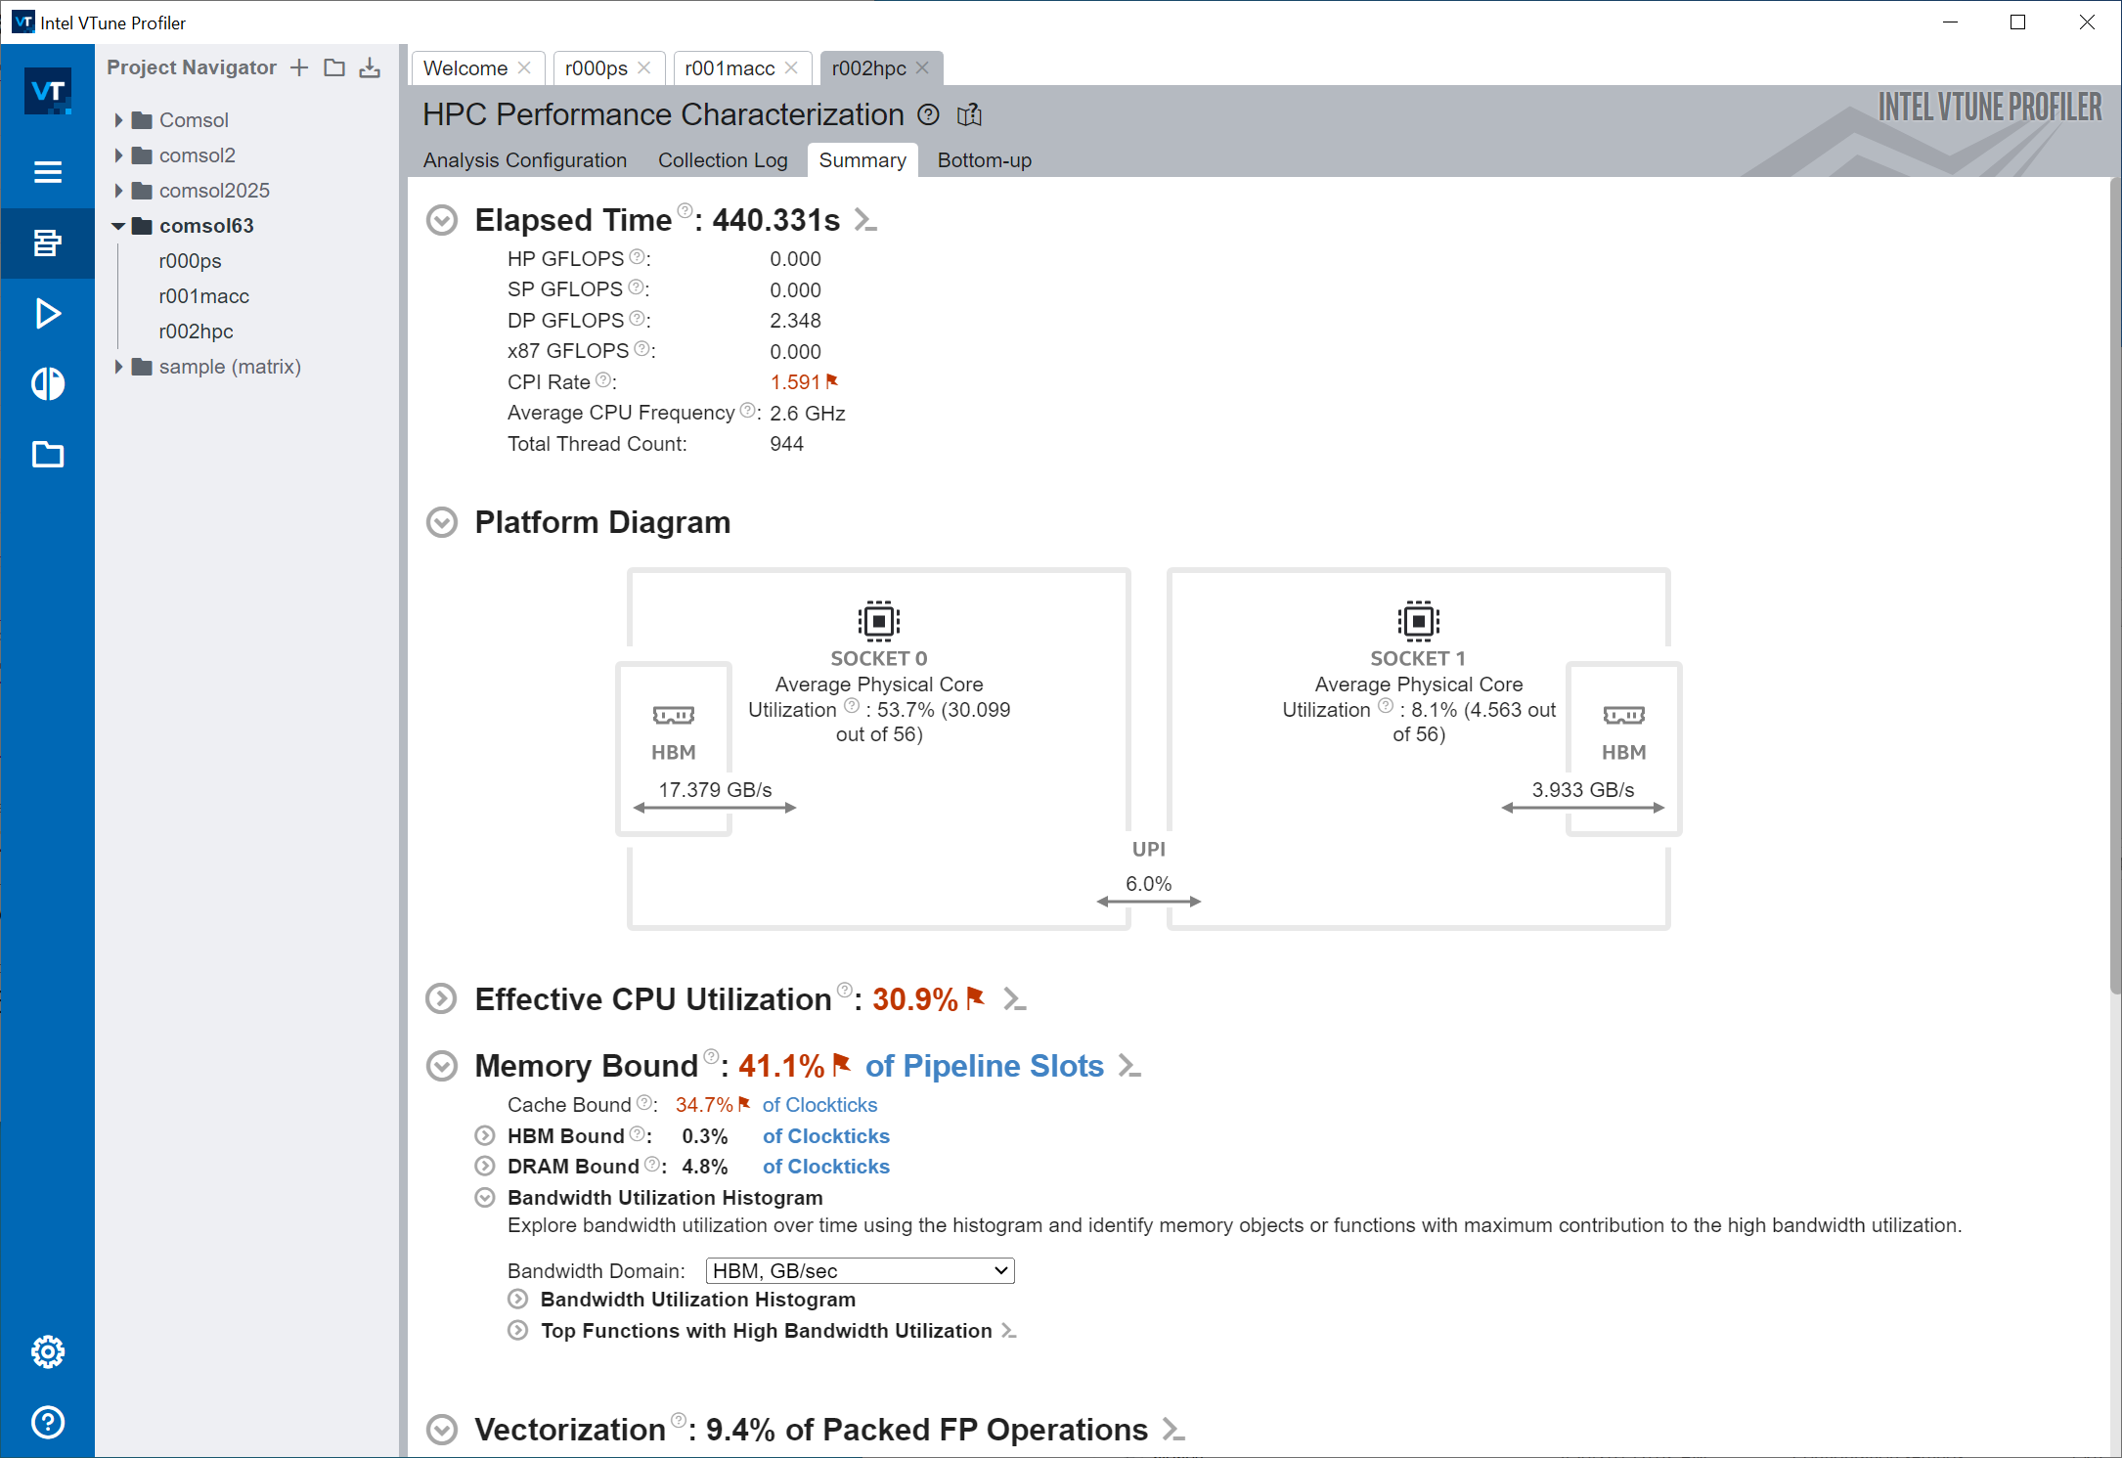Open the Bandwidth Domain dropdown

click(x=860, y=1270)
